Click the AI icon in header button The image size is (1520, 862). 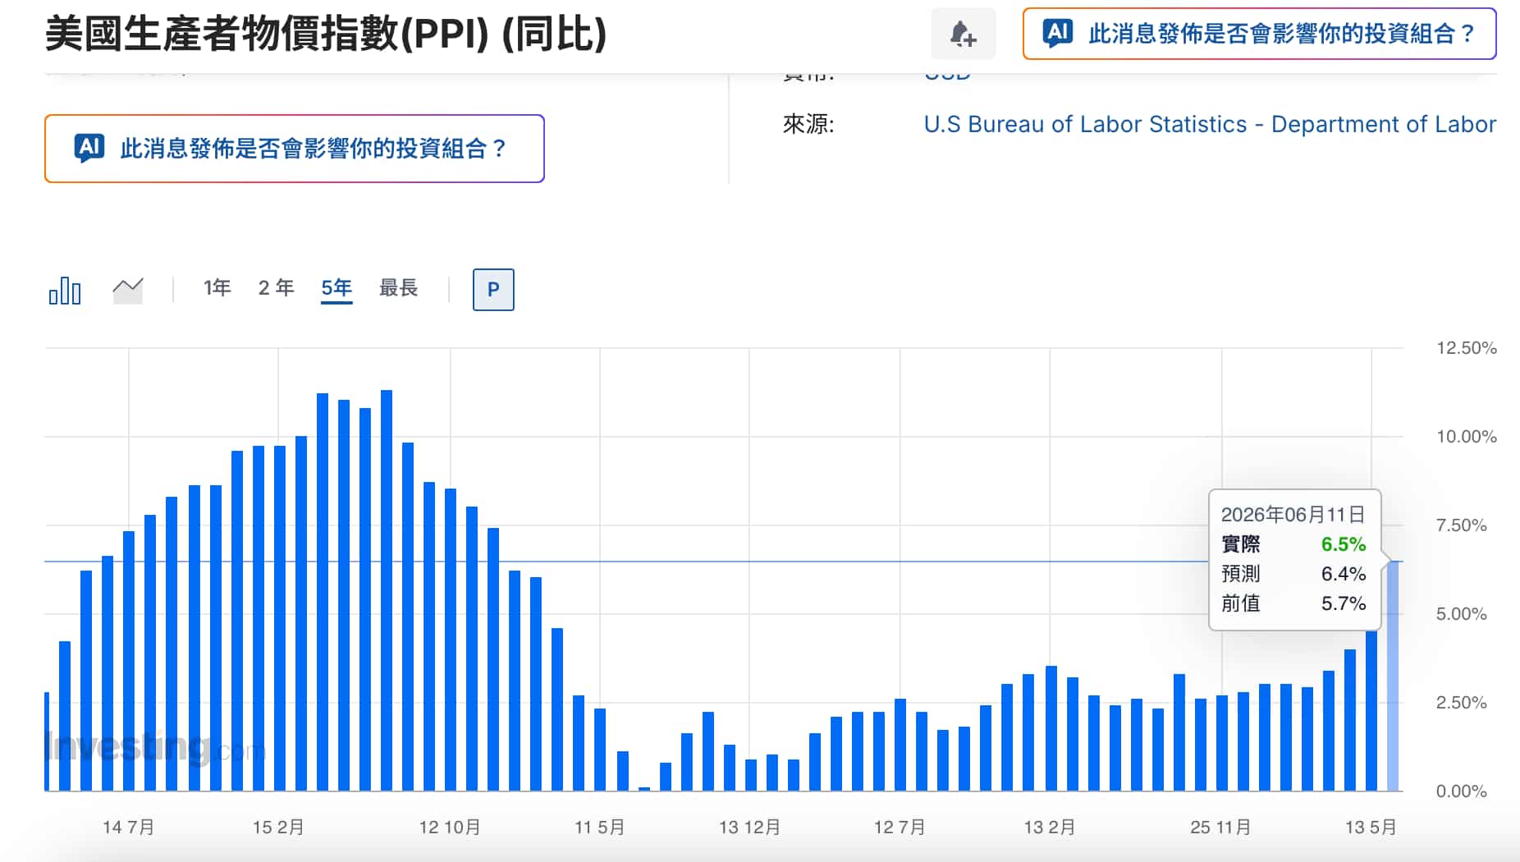[1058, 34]
